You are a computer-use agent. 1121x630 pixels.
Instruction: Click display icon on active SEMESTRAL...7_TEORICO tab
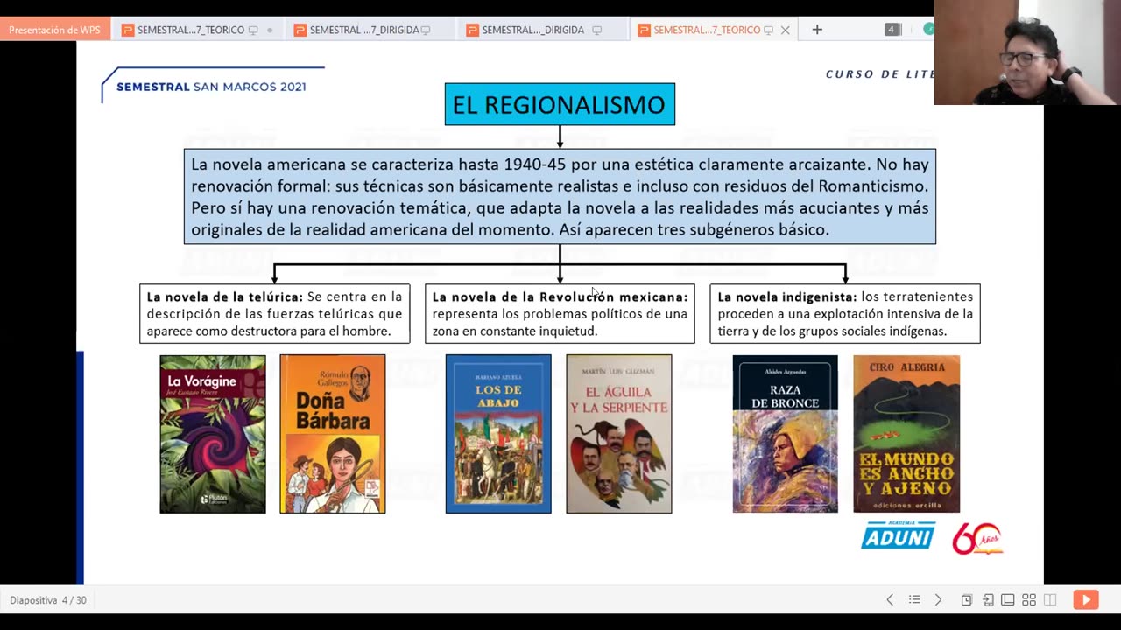[x=768, y=30]
